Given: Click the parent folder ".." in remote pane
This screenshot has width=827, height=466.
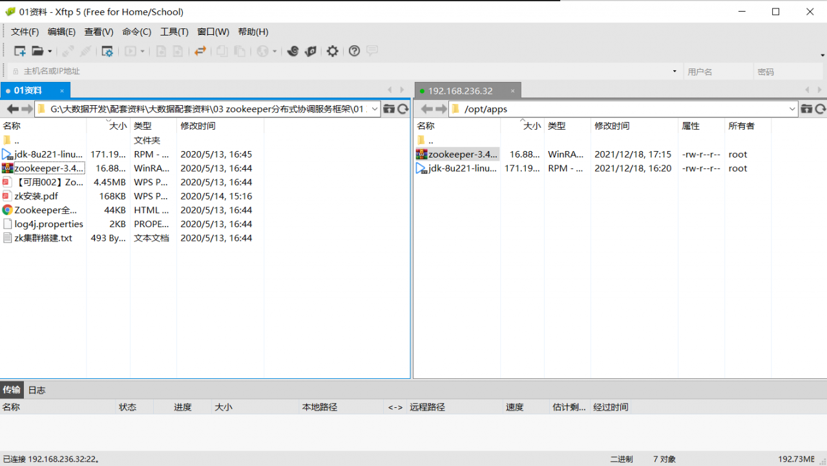Looking at the screenshot, I should (x=431, y=140).
